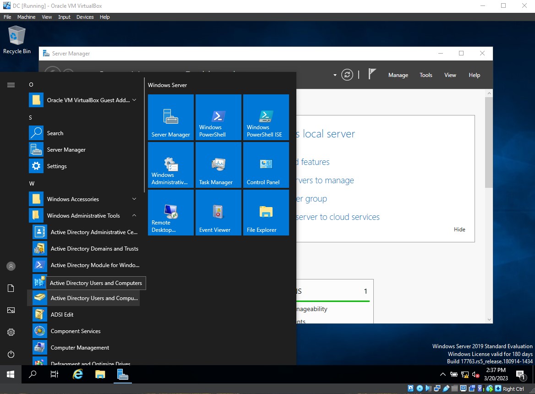
Task: Click the Manageability row in the role tile
Action: (312, 309)
